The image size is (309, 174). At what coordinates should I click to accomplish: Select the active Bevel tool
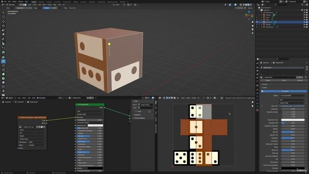click(x=3, y=61)
